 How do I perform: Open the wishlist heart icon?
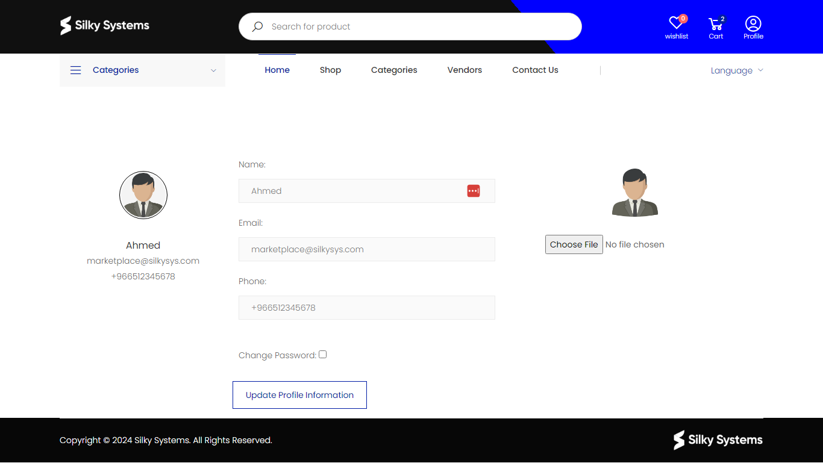676,24
